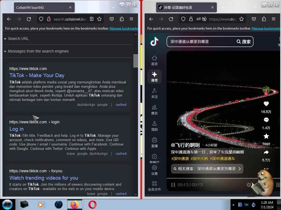Open new tab in Douyin window
This screenshot has width=281, height=210.
click(223, 7)
